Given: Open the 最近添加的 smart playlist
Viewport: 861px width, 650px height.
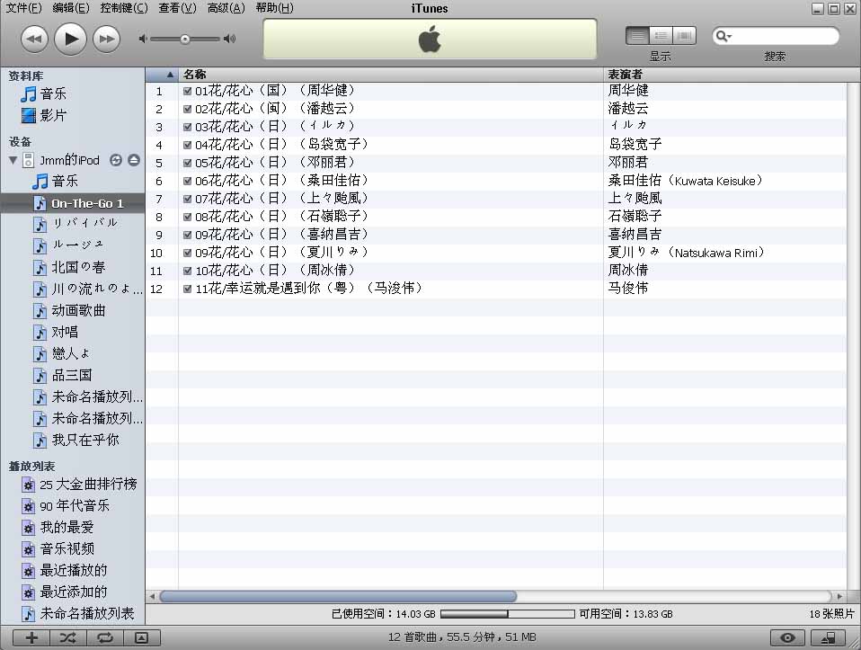Looking at the screenshot, I should tap(73, 592).
